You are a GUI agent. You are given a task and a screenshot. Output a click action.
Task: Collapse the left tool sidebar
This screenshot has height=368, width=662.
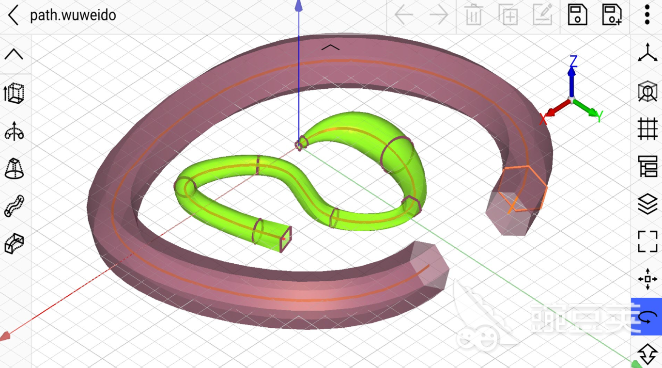coord(15,53)
